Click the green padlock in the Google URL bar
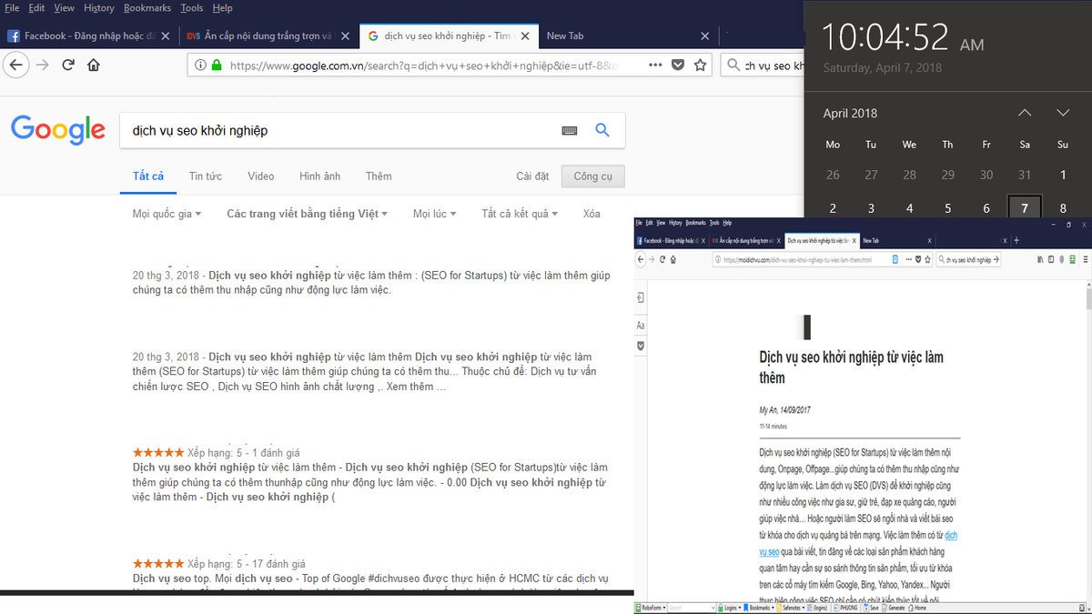 [216, 65]
